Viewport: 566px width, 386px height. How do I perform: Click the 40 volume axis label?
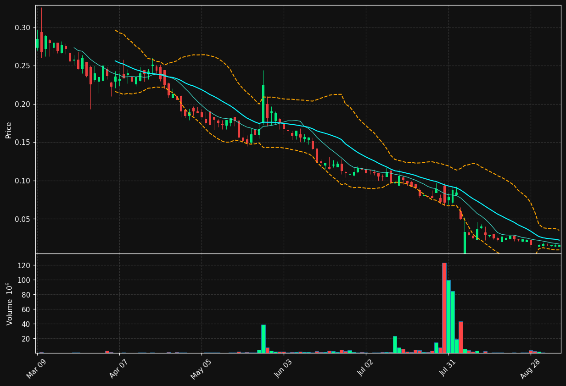point(26,324)
